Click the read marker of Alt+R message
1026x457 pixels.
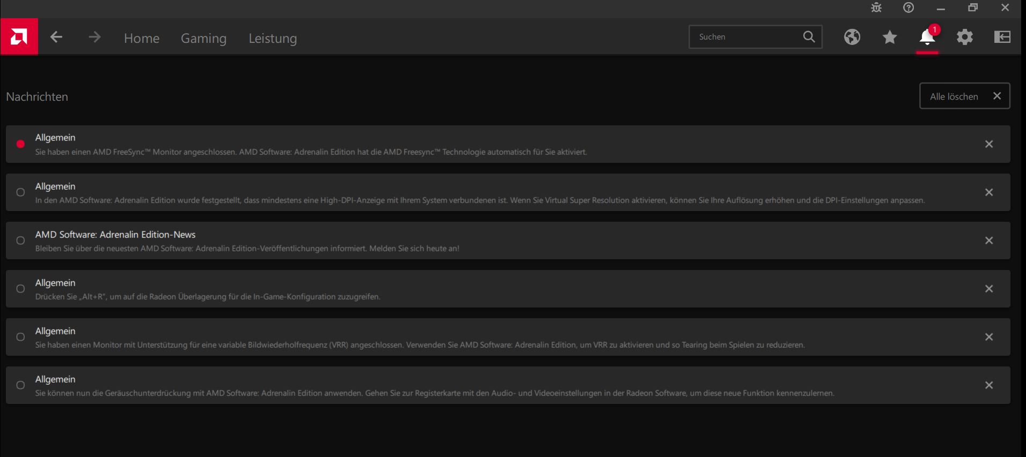click(x=20, y=289)
